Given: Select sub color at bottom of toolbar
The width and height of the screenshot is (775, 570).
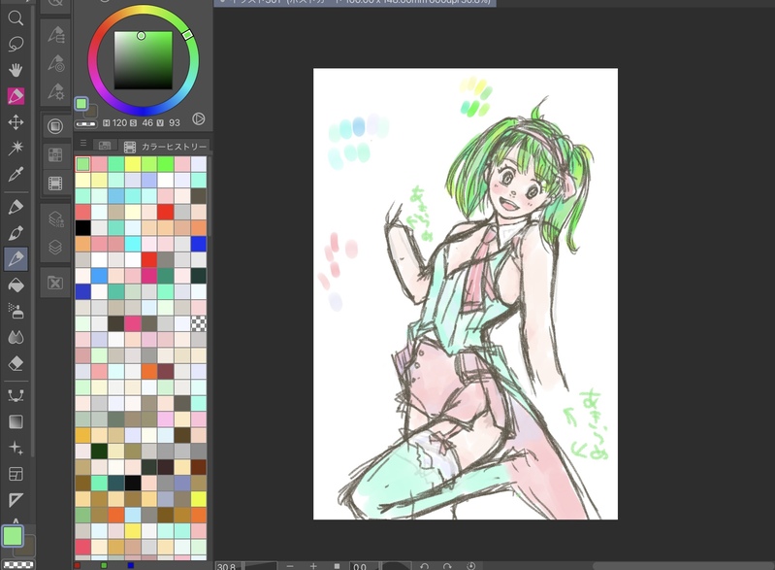Looking at the screenshot, I should coord(27,547).
